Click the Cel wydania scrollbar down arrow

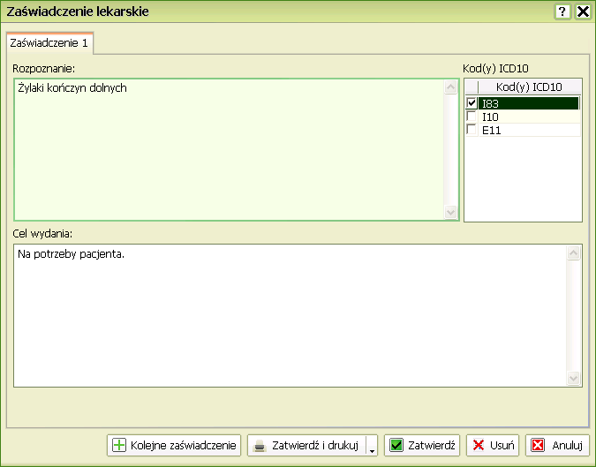click(x=574, y=378)
